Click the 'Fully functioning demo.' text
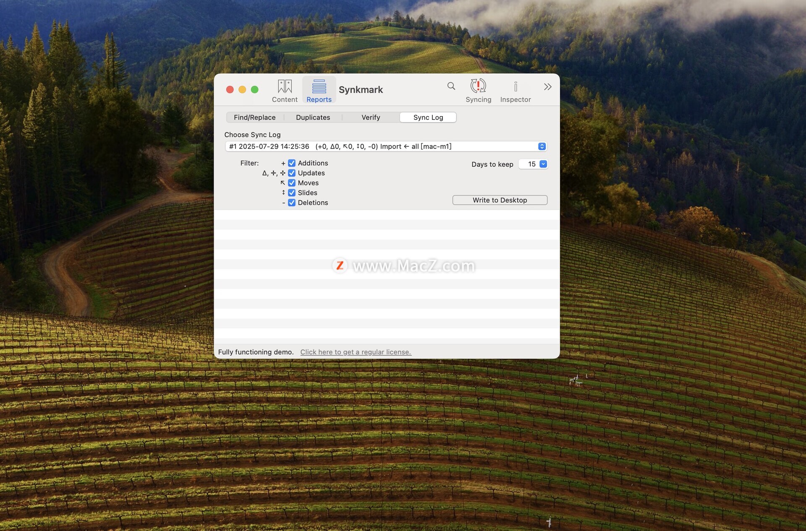Screen dimensions: 806x531 tap(256, 352)
